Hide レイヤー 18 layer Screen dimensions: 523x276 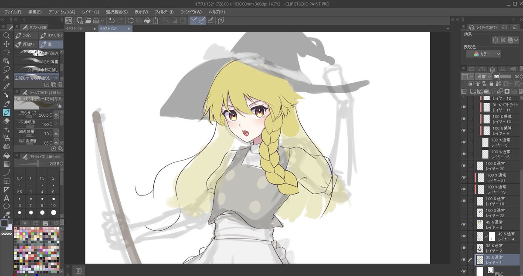coord(464,201)
